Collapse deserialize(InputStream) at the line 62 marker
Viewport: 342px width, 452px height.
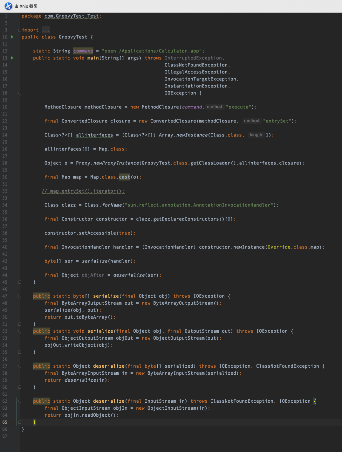[20, 401]
